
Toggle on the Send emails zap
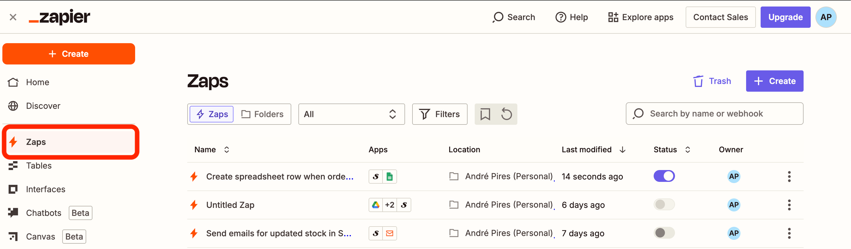coord(664,233)
